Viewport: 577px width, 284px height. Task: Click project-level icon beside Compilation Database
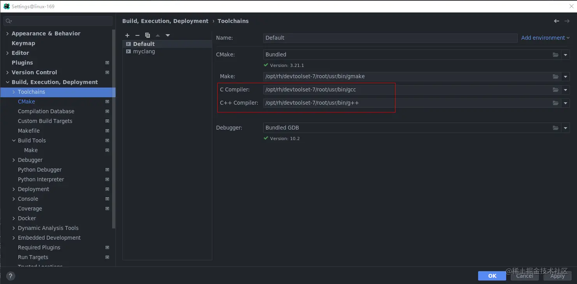107,111
